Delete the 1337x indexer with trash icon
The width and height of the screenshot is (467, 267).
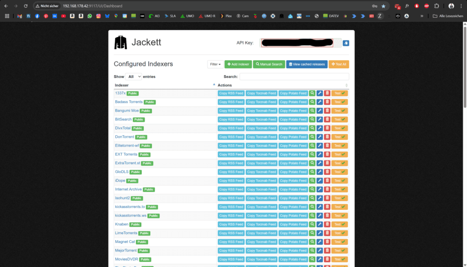[x=327, y=93]
